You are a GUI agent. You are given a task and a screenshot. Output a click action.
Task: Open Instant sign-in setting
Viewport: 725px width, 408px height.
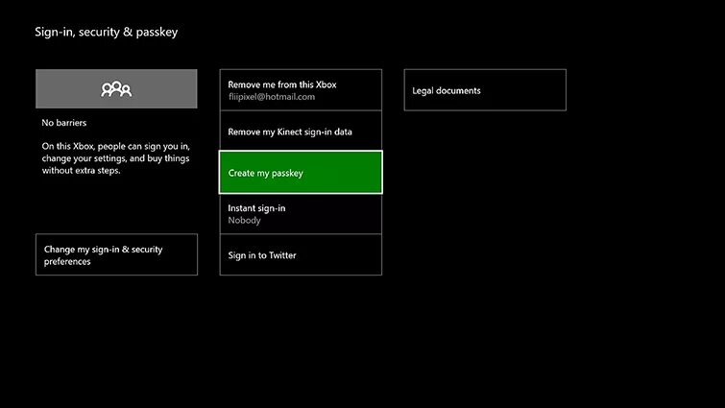(x=301, y=213)
